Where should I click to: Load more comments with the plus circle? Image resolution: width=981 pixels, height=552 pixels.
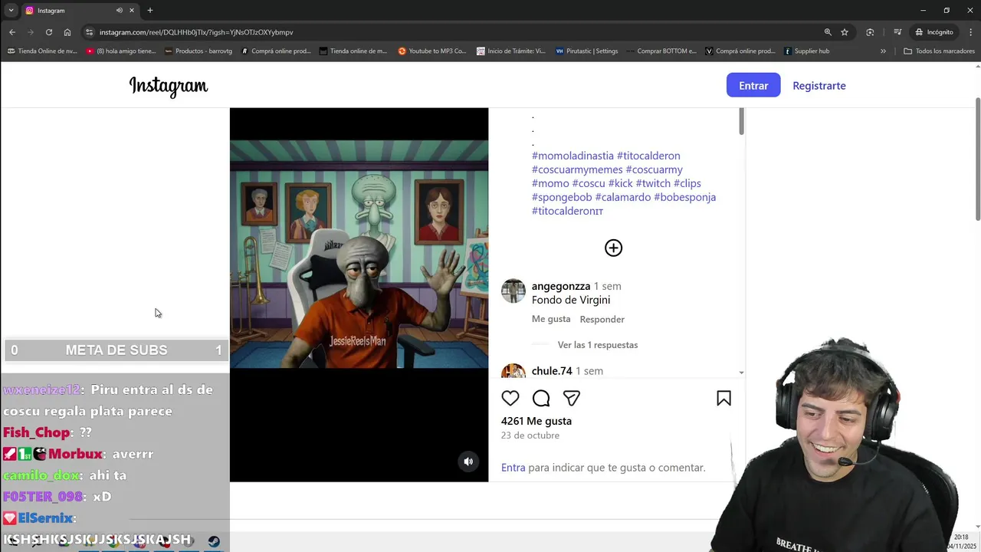click(x=613, y=248)
